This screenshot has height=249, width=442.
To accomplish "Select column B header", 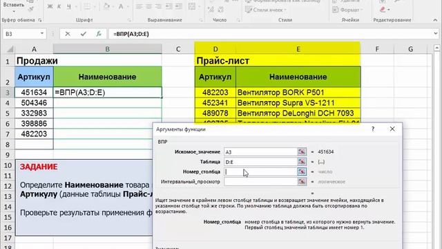I will (108, 49).
